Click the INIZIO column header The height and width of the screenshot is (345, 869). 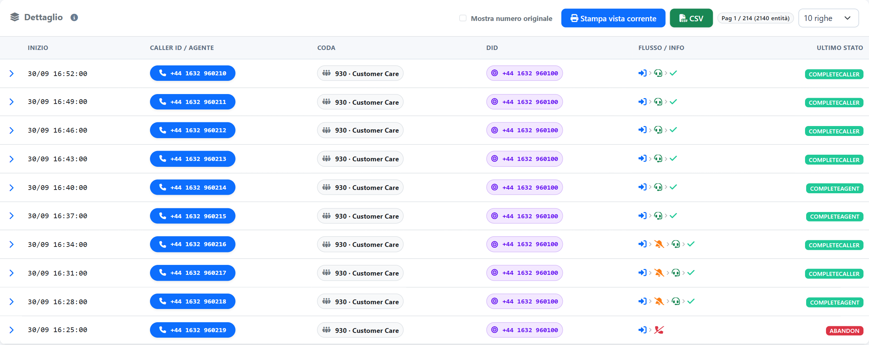(x=38, y=48)
